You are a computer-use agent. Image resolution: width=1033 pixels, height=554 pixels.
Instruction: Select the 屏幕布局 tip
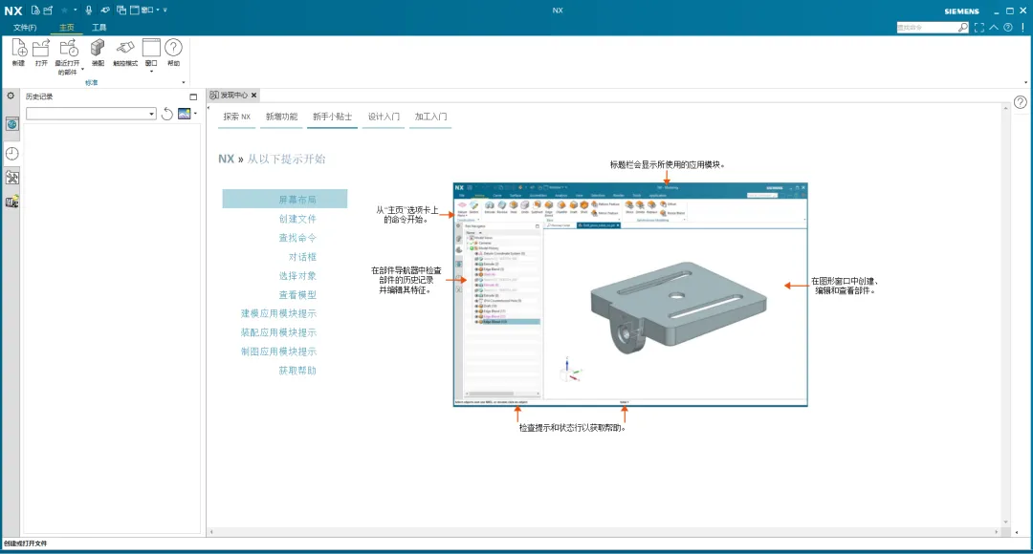click(285, 199)
